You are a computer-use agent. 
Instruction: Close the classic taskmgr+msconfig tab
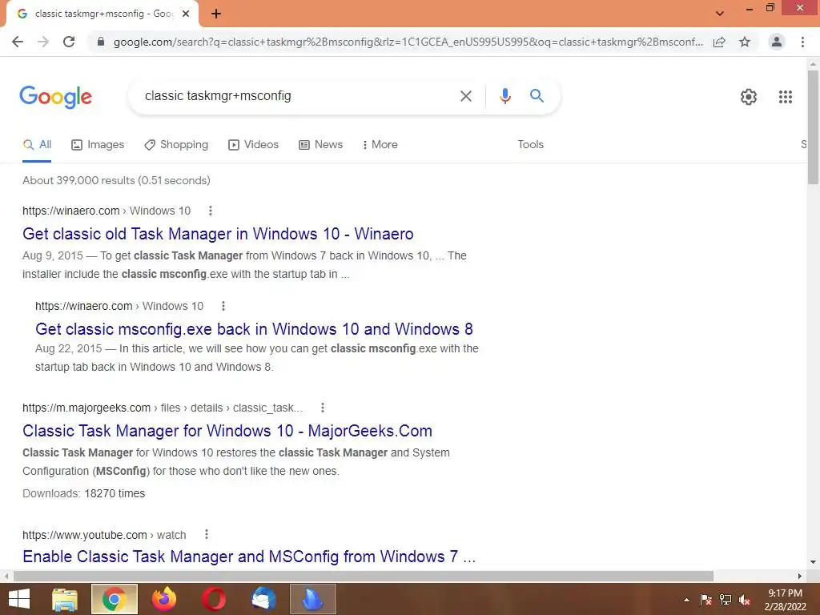(x=186, y=14)
